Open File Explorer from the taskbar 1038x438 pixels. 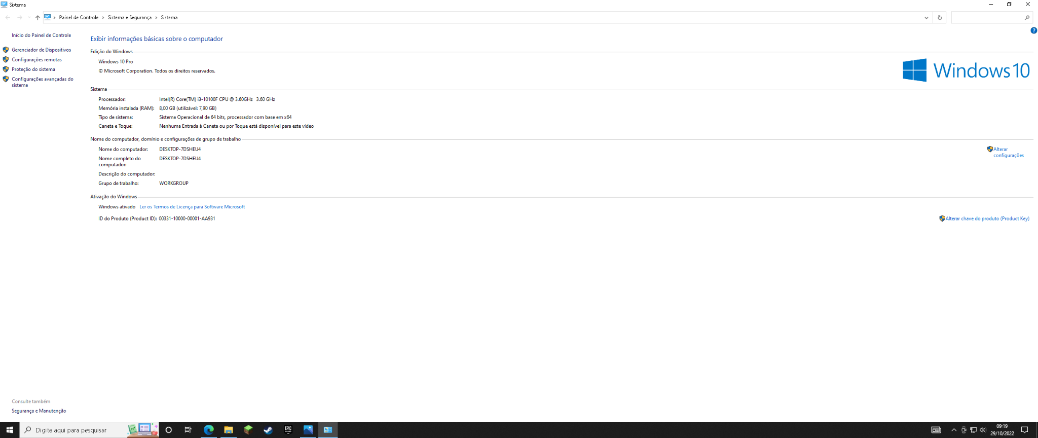pyautogui.click(x=228, y=430)
